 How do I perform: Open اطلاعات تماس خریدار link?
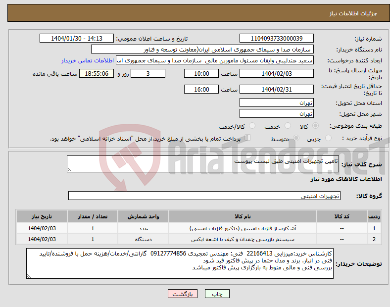pyautogui.click(x=88, y=60)
